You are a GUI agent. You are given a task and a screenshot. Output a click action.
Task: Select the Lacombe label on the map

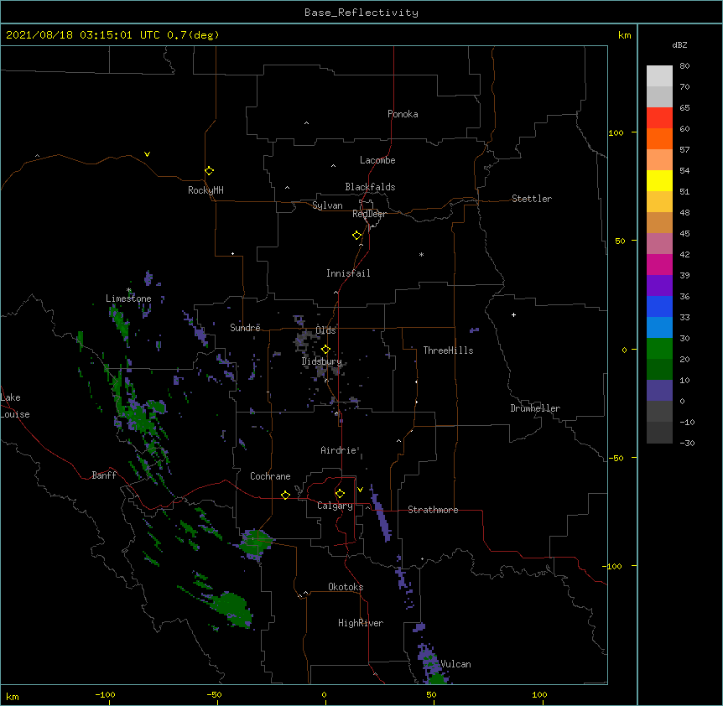click(377, 160)
